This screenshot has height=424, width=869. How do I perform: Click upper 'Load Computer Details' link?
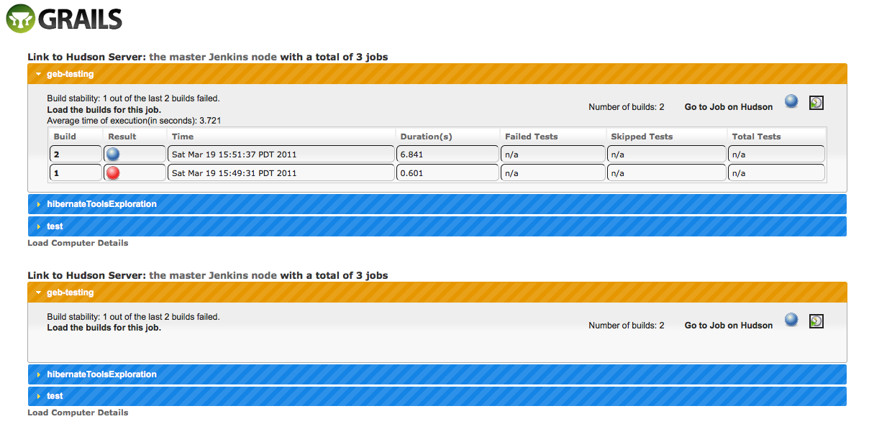(78, 243)
